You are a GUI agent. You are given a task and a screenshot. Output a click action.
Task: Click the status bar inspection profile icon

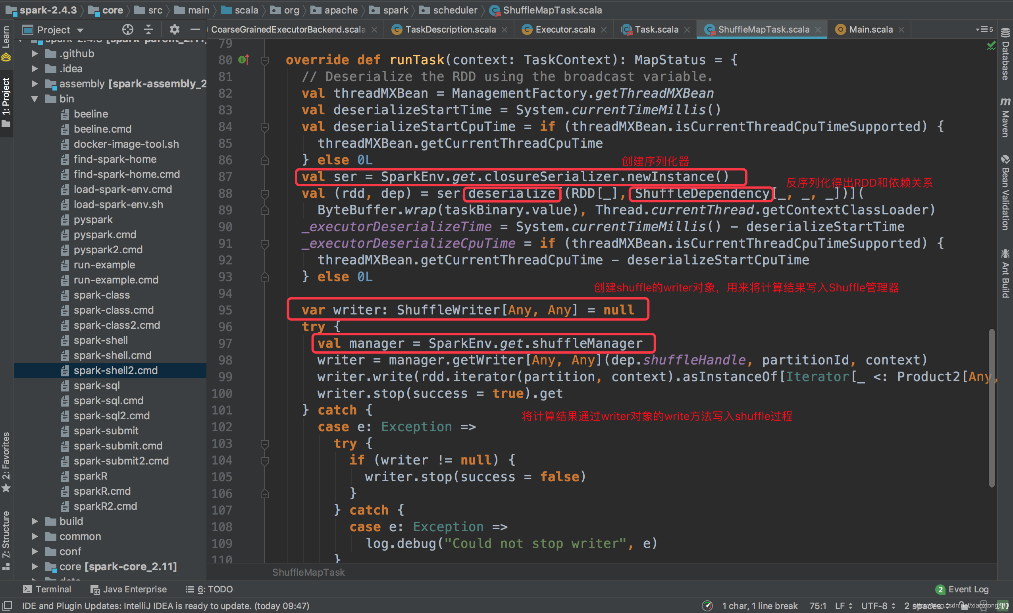click(x=707, y=605)
